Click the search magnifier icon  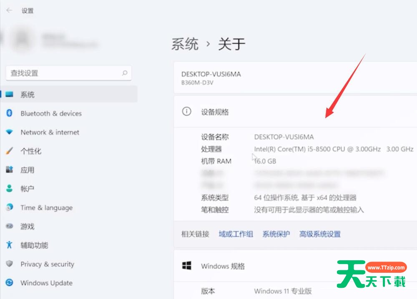click(x=124, y=73)
